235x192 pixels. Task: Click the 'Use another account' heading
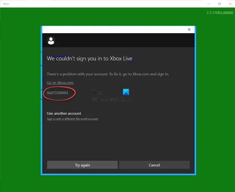click(x=64, y=114)
